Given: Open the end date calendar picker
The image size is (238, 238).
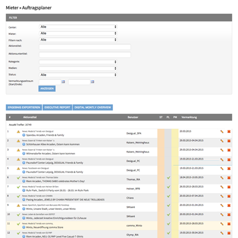Looking at the screenshot, I should point(92,82).
